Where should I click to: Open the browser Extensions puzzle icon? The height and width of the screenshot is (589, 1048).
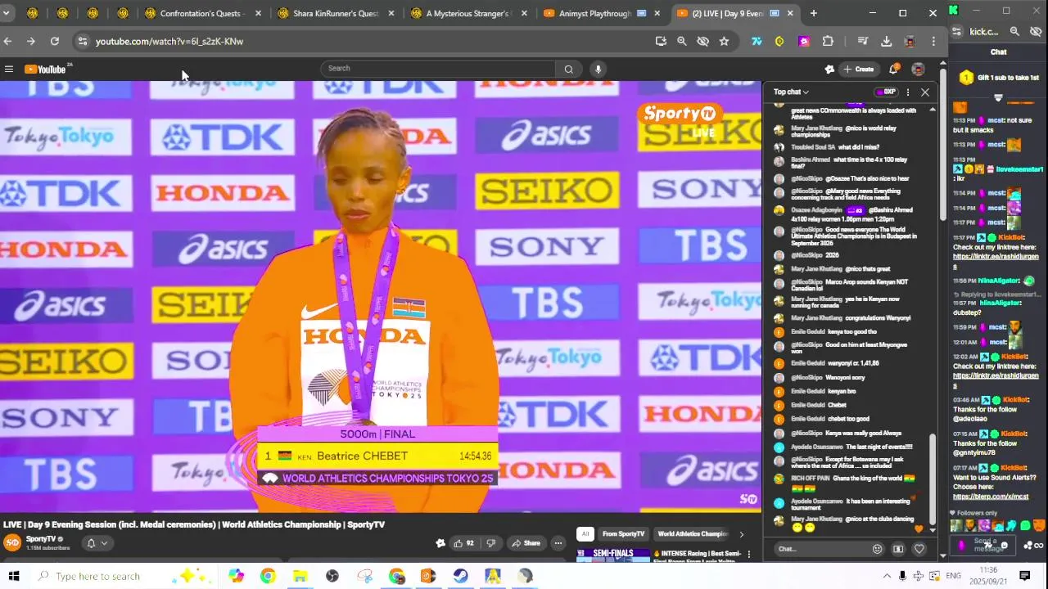point(828,41)
